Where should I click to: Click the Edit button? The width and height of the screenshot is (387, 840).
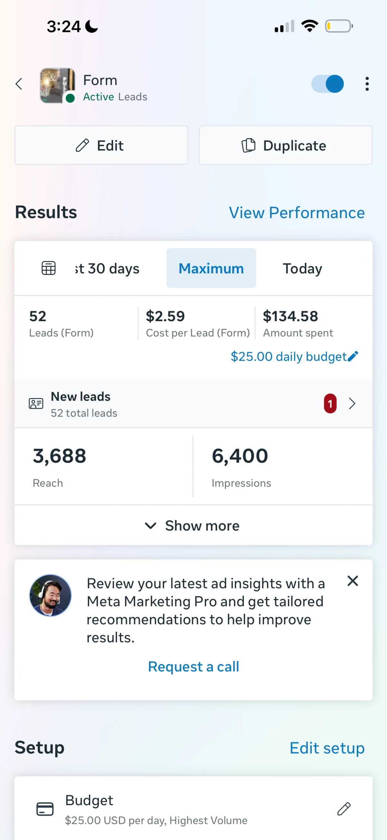(101, 145)
